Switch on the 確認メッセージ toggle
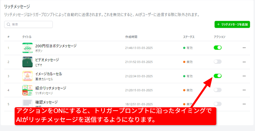The image size is (255, 131). [x=217, y=104]
